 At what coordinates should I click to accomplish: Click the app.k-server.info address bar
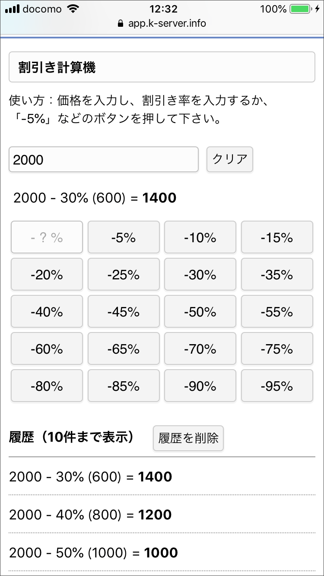tap(167, 23)
